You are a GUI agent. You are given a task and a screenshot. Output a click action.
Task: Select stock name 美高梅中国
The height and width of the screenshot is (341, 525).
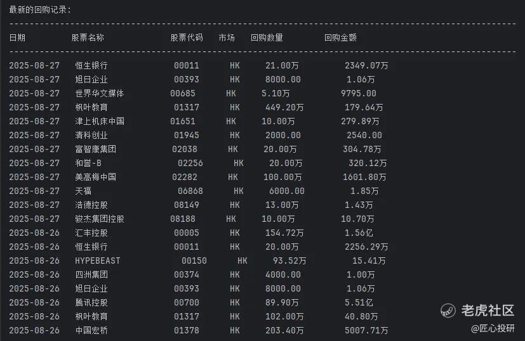(95, 177)
